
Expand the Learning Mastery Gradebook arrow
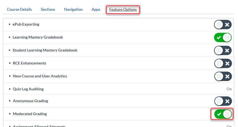click(x=10, y=37)
